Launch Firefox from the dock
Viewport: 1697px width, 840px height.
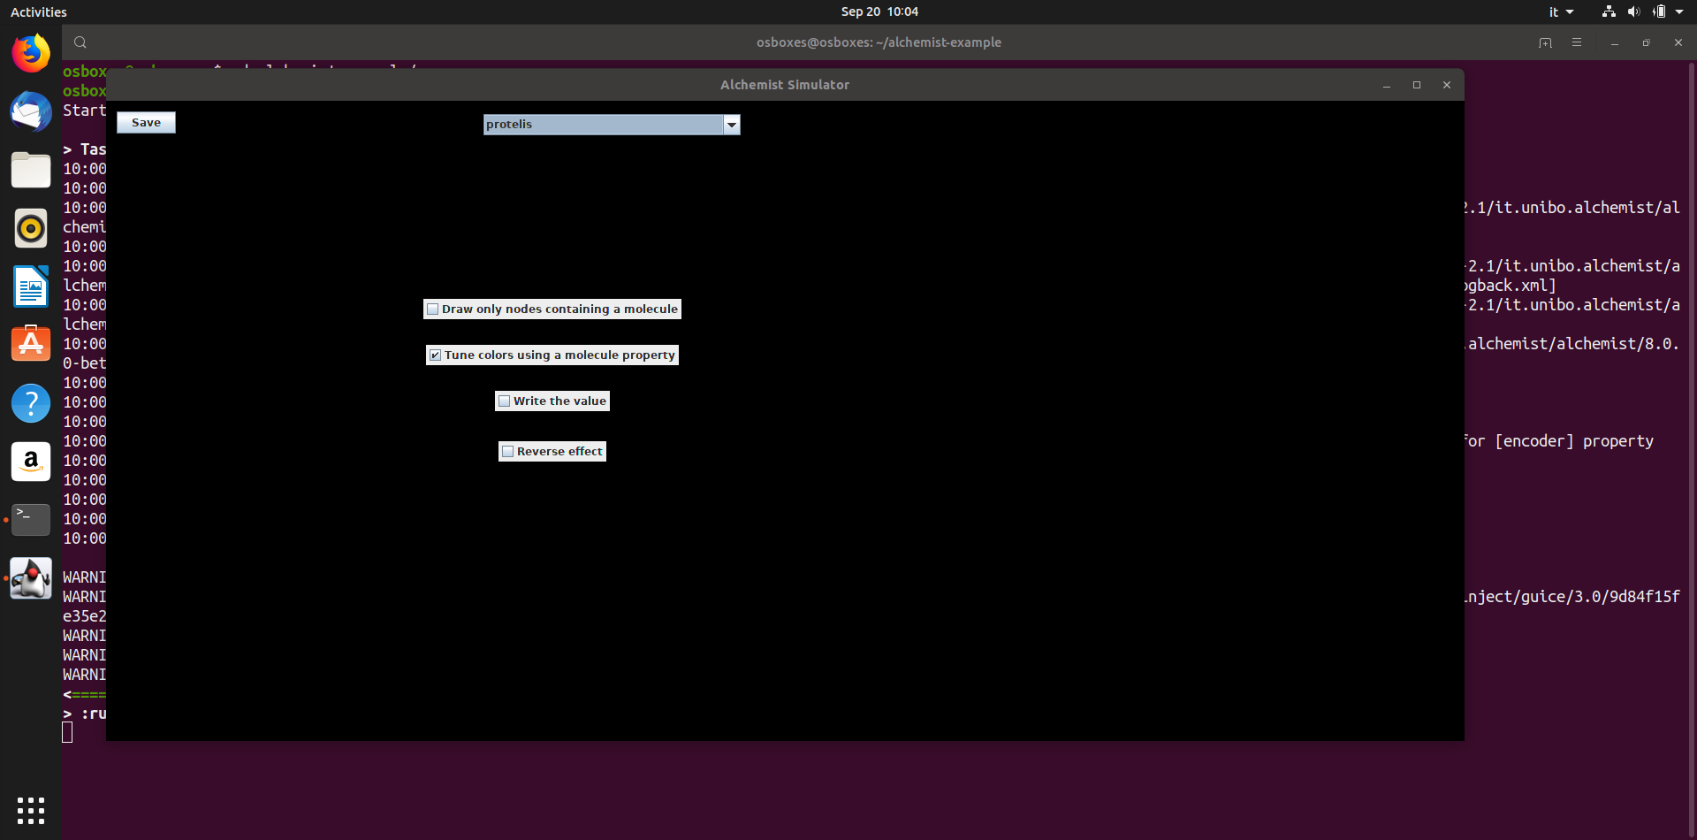pyautogui.click(x=31, y=53)
